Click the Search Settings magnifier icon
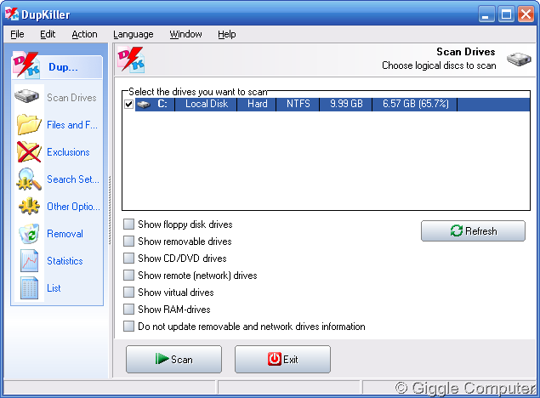This screenshot has width=540, height=398. [29, 179]
